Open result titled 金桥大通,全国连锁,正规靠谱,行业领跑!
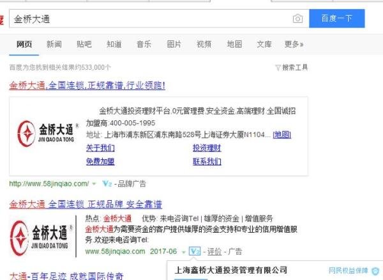Image resolution: width=383 pixels, height=280 pixels. (87, 86)
